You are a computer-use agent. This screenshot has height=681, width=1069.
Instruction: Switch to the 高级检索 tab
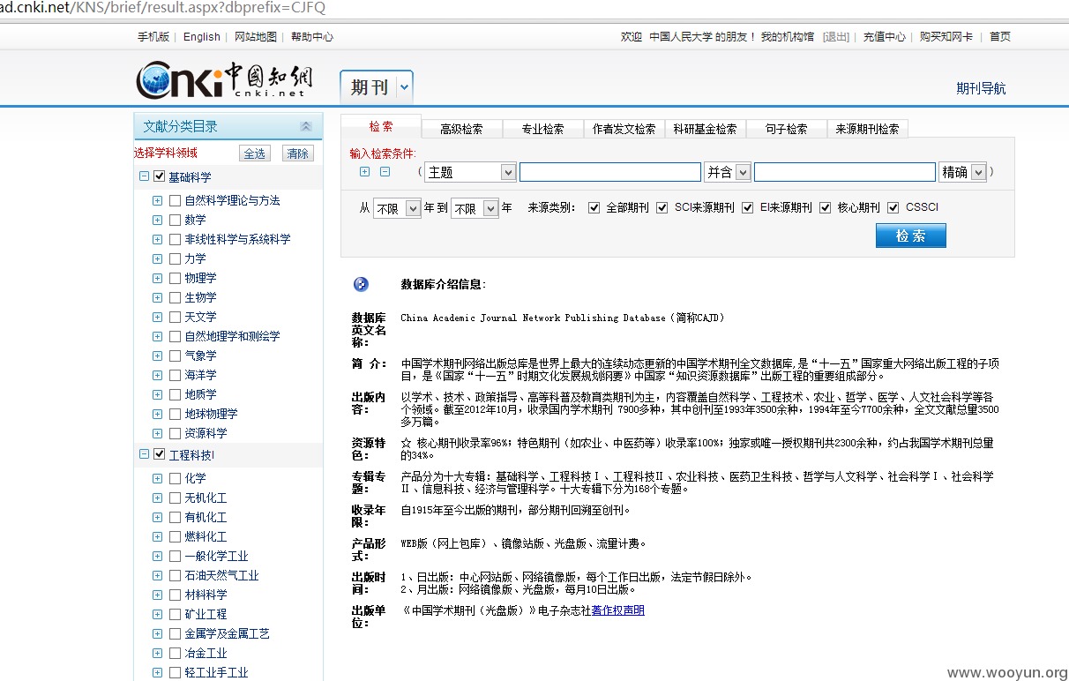(x=462, y=129)
